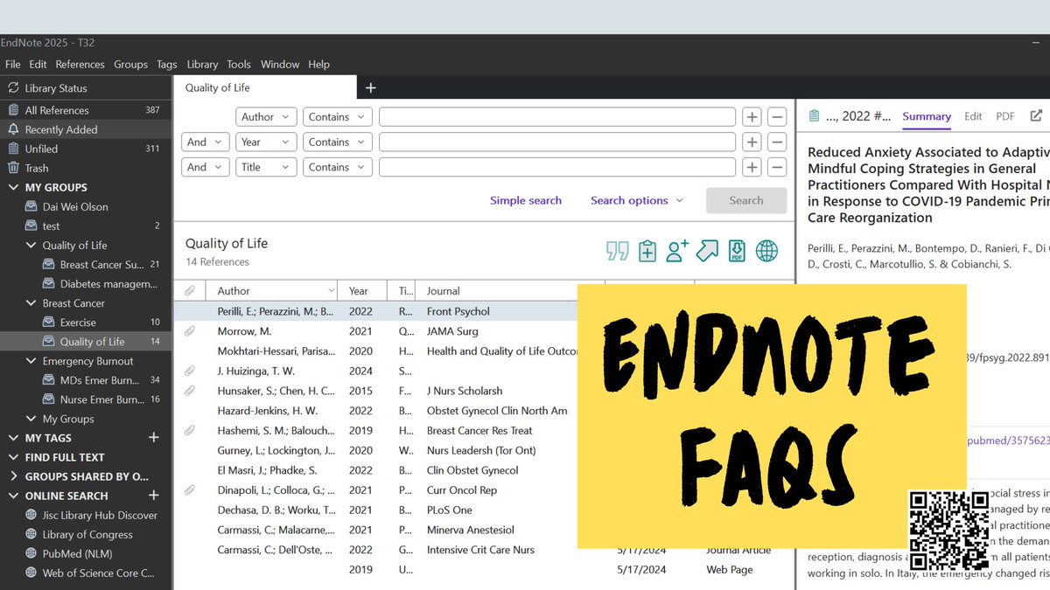Click the Year search text field
This screenshot has height=590, width=1050.
coord(557,142)
